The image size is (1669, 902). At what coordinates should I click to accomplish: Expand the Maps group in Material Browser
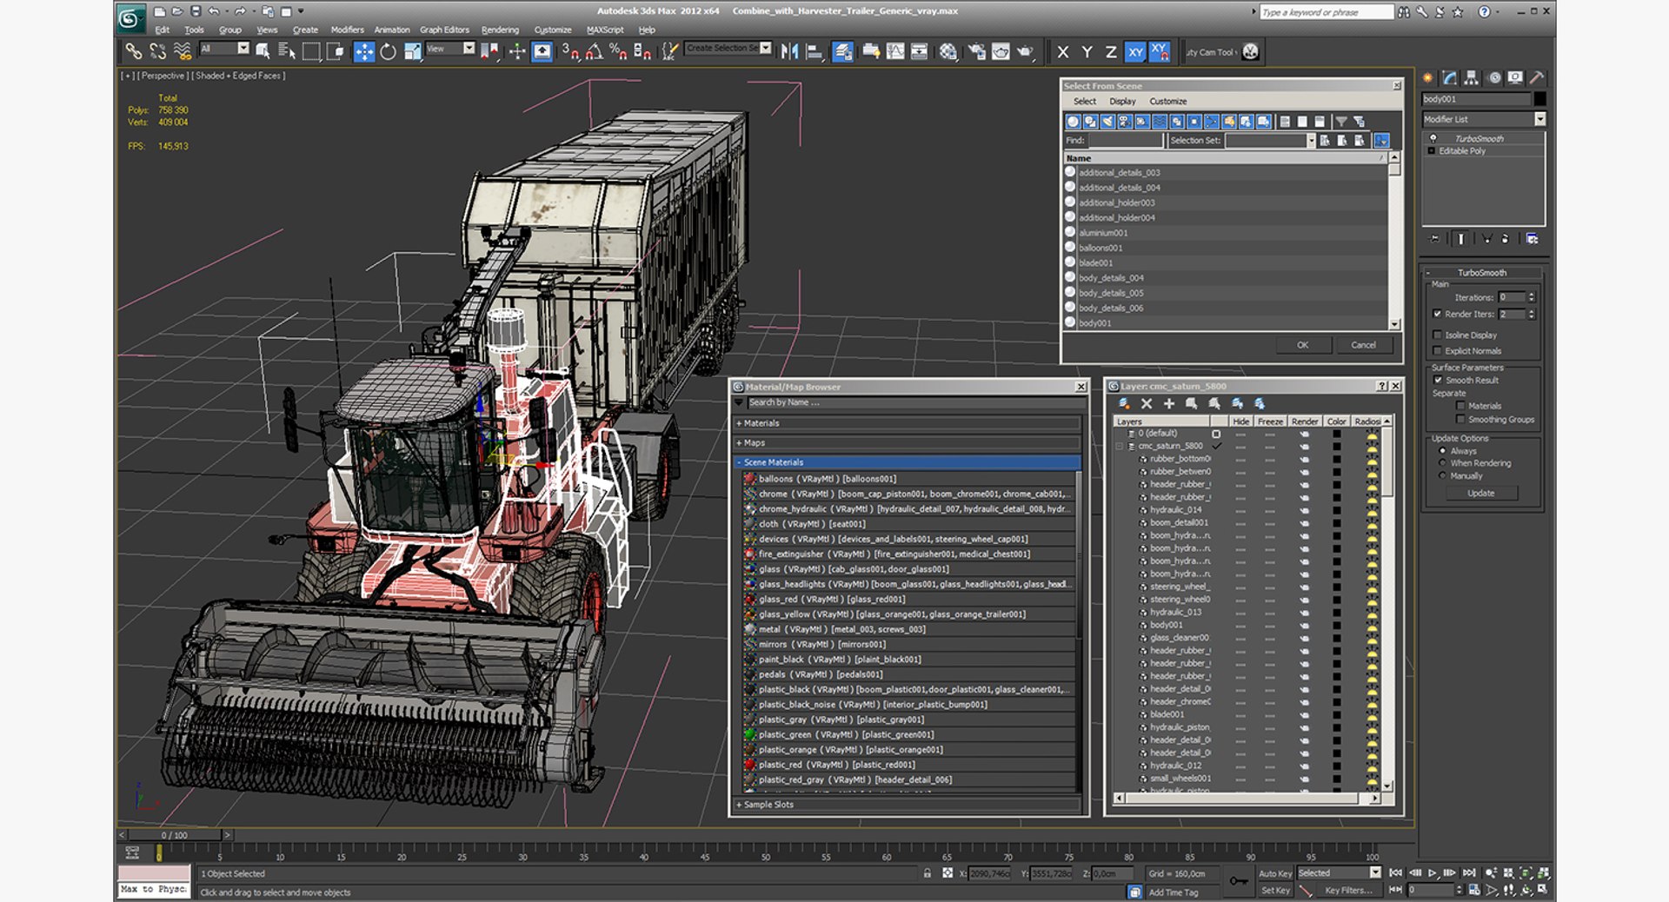(908, 443)
